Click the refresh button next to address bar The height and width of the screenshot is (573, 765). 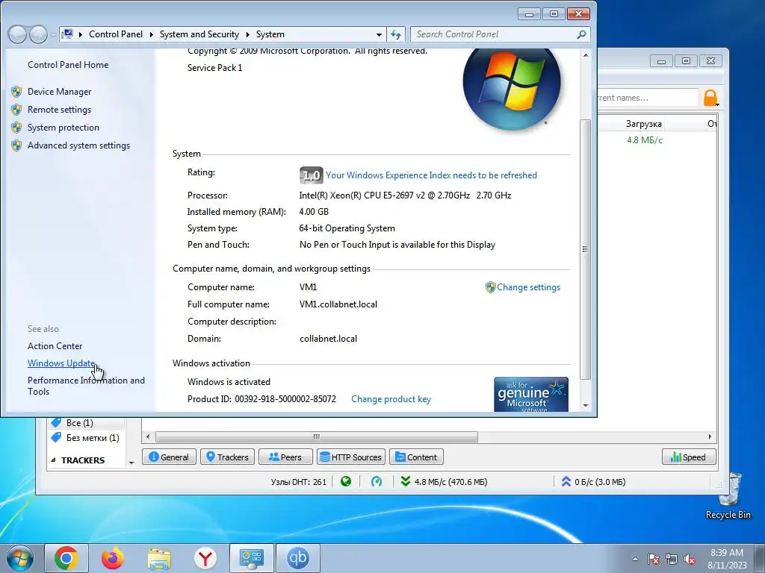tap(396, 34)
